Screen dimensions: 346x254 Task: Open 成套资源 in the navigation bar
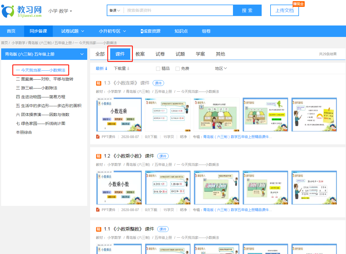[x=151, y=31]
